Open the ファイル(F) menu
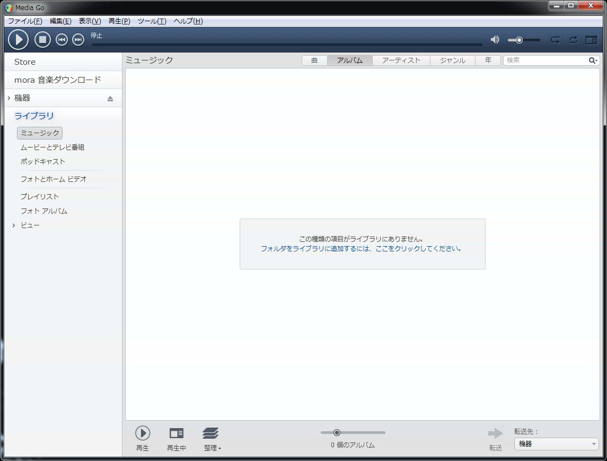The height and width of the screenshot is (461, 607). 25,21
